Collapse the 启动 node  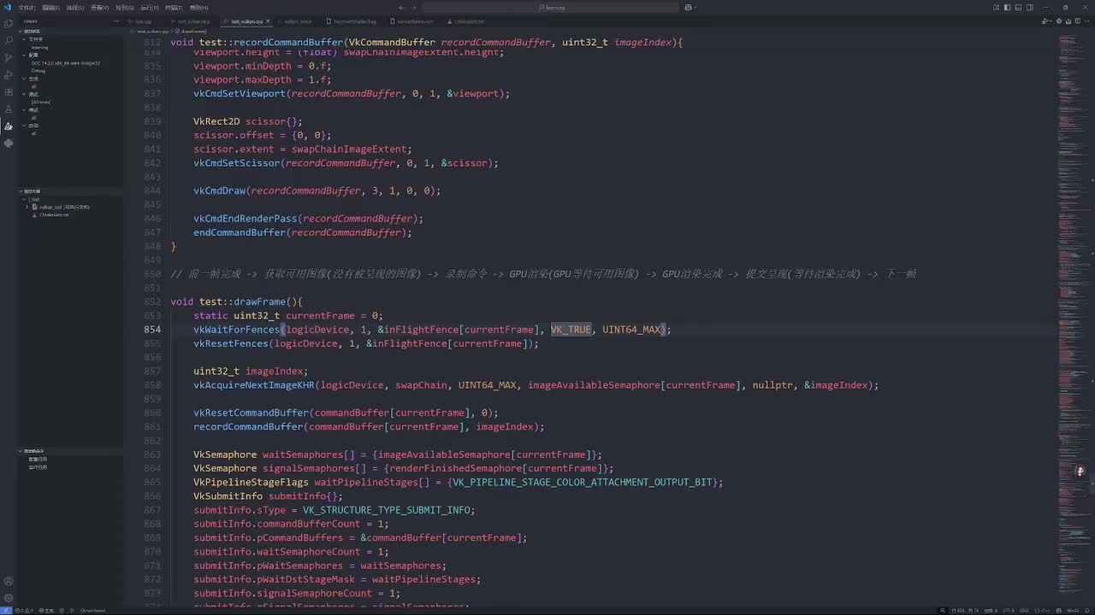click(26, 126)
